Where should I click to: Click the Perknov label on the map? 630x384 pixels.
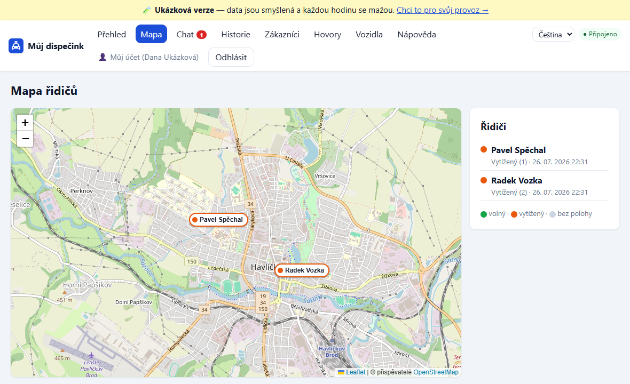(x=82, y=191)
